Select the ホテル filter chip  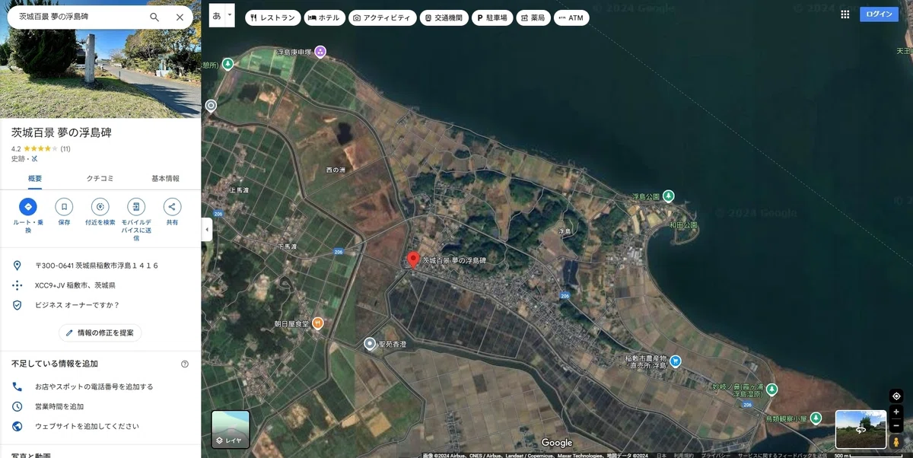click(x=324, y=17)
